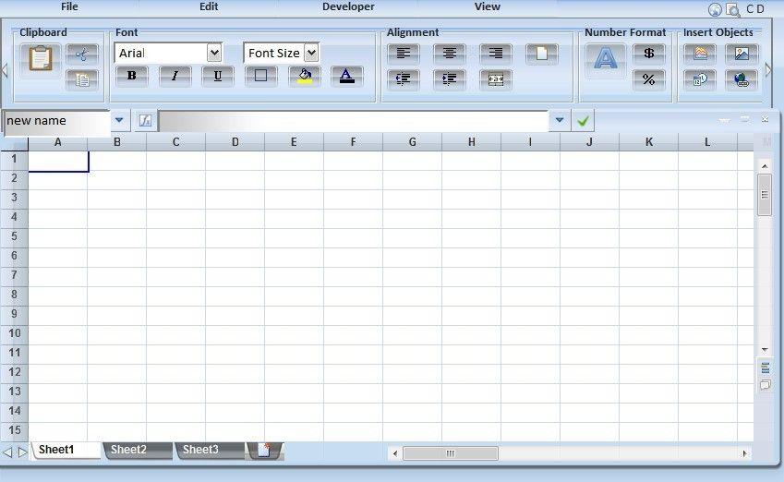Click the Paste clipboard icon

(x=41, y=59)
